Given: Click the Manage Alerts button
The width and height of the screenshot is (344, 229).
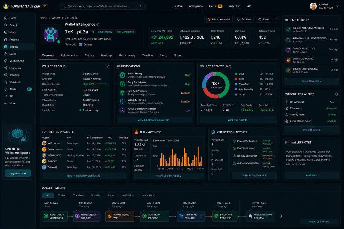Looking at the screenshot, I should [312, 130].
